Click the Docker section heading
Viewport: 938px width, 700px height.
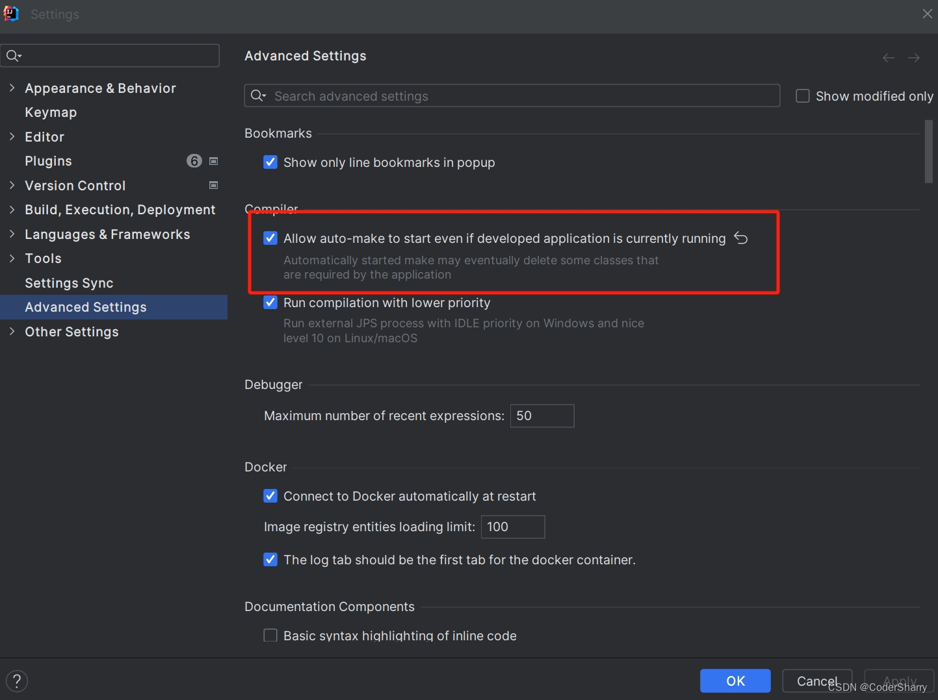coord(265,467)
